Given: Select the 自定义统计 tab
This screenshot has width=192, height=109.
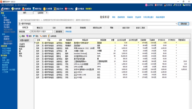Looking at the screenshot, I should 126,28.
